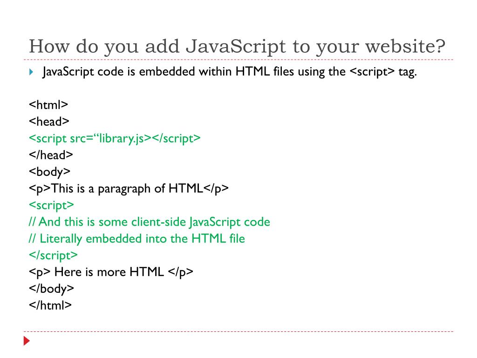Click the blue bullet arrow before "JavaScript code"
The width and height of the screenshot is (477, 358).
pos(31,72)
